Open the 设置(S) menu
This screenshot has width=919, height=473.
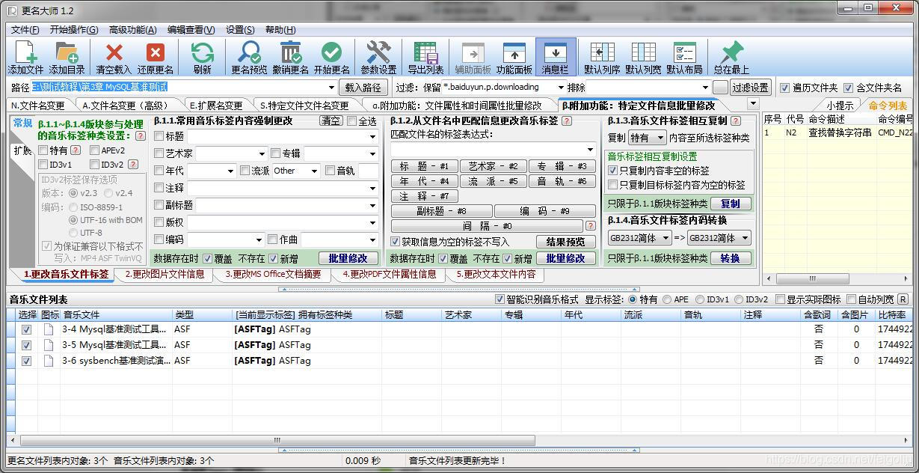[x=240, y=30]
